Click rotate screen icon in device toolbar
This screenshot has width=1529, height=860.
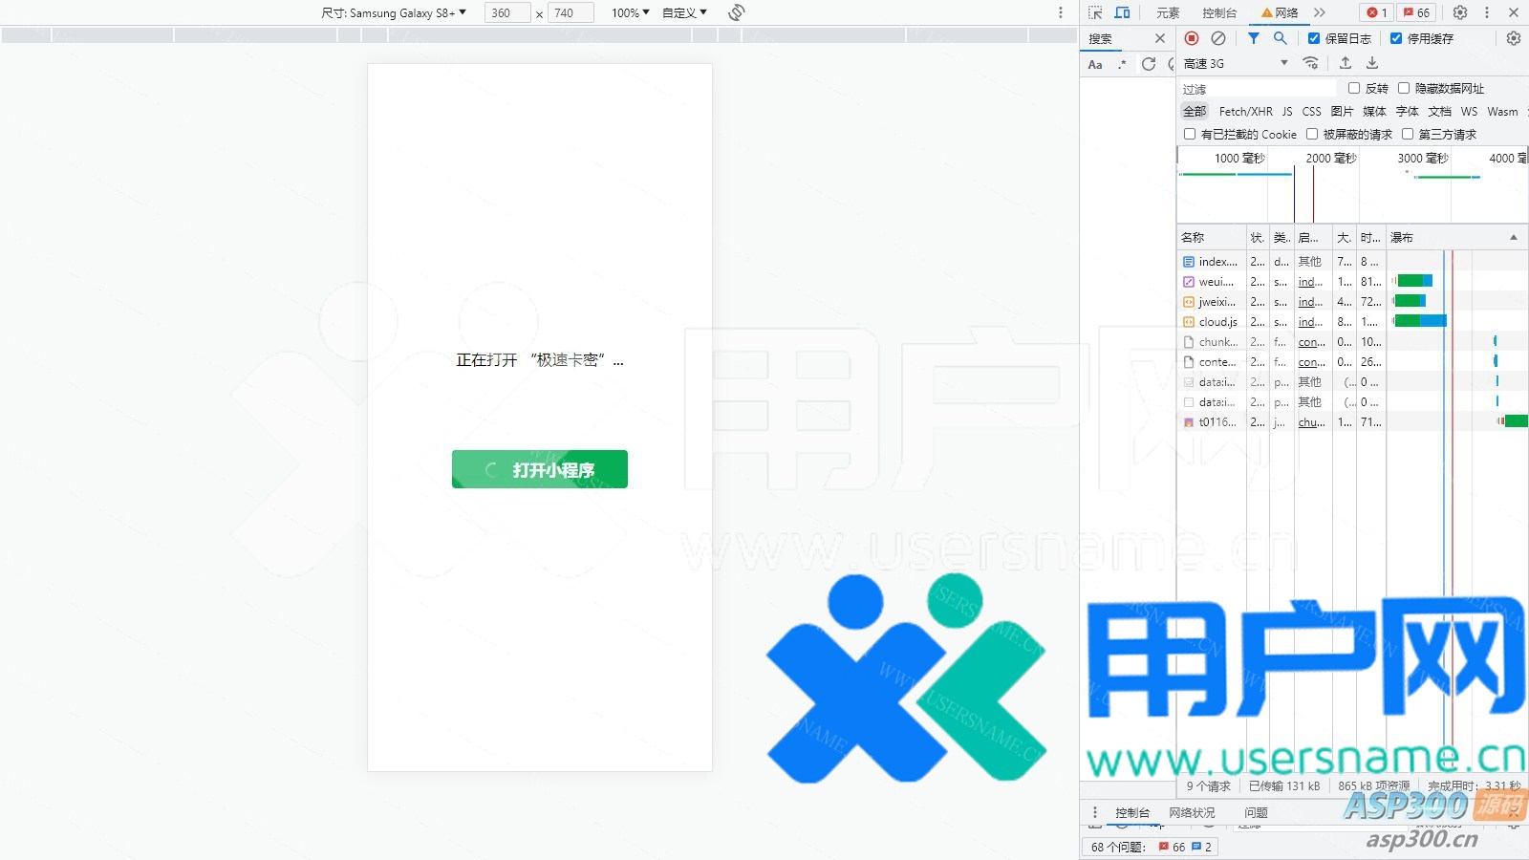[737, 12]
